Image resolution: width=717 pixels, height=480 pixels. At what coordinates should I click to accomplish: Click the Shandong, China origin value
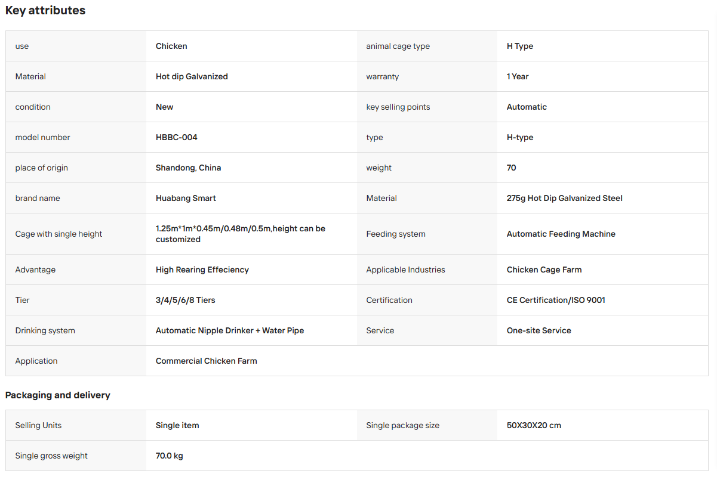[189, 168]
